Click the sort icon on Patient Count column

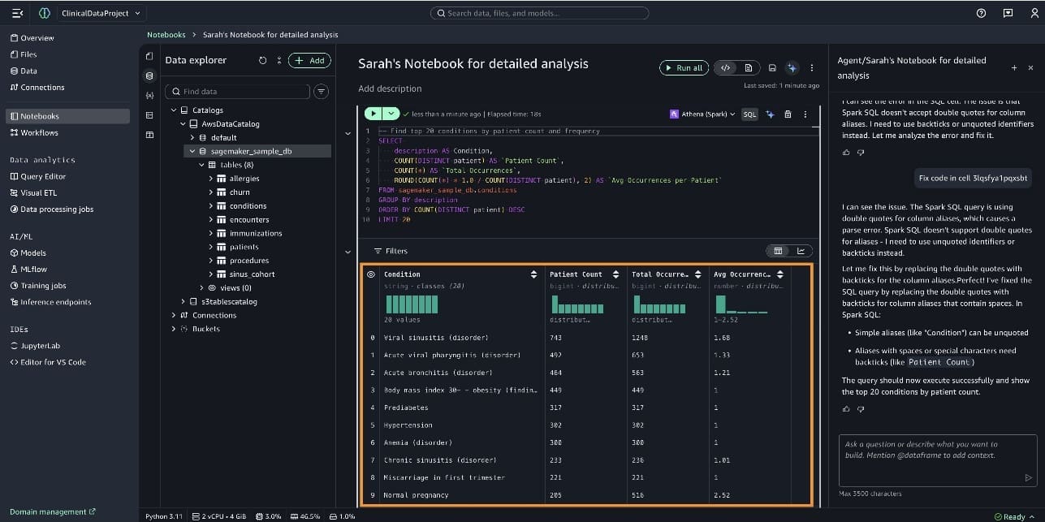point(616,274)
